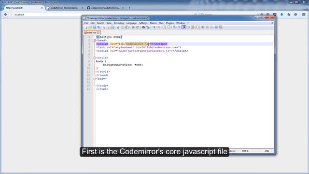Toggle synchronized vertical scrolling icon
The image size is (309, 174).
point(164,27)
